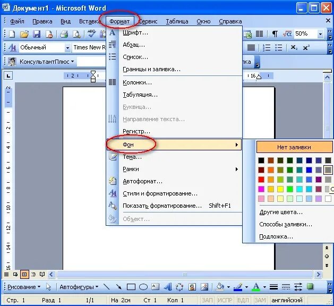Image resolution: width=334 pixels, height=306 pixels.
Task: Toggle paragraph marks pilcrow icon
Action: click(275, 33)
